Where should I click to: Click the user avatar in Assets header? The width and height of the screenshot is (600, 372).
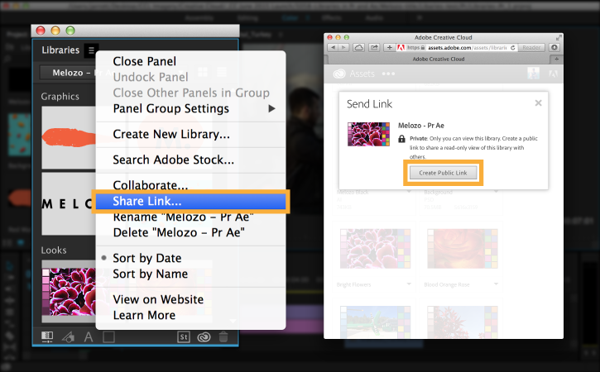coord(534,74)
